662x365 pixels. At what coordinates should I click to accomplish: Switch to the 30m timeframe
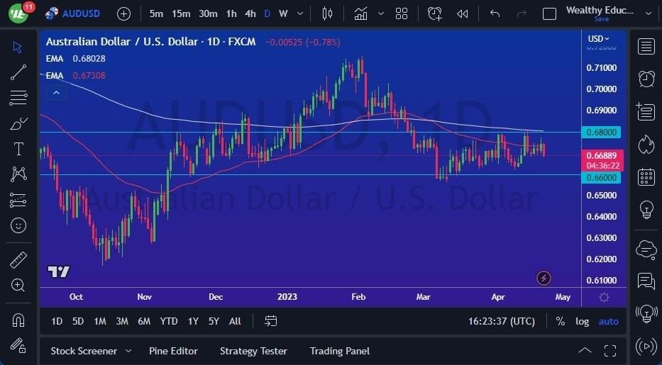coord(208,14)
